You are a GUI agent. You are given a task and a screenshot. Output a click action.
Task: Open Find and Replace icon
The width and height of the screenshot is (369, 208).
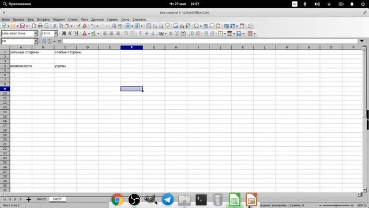114,25
